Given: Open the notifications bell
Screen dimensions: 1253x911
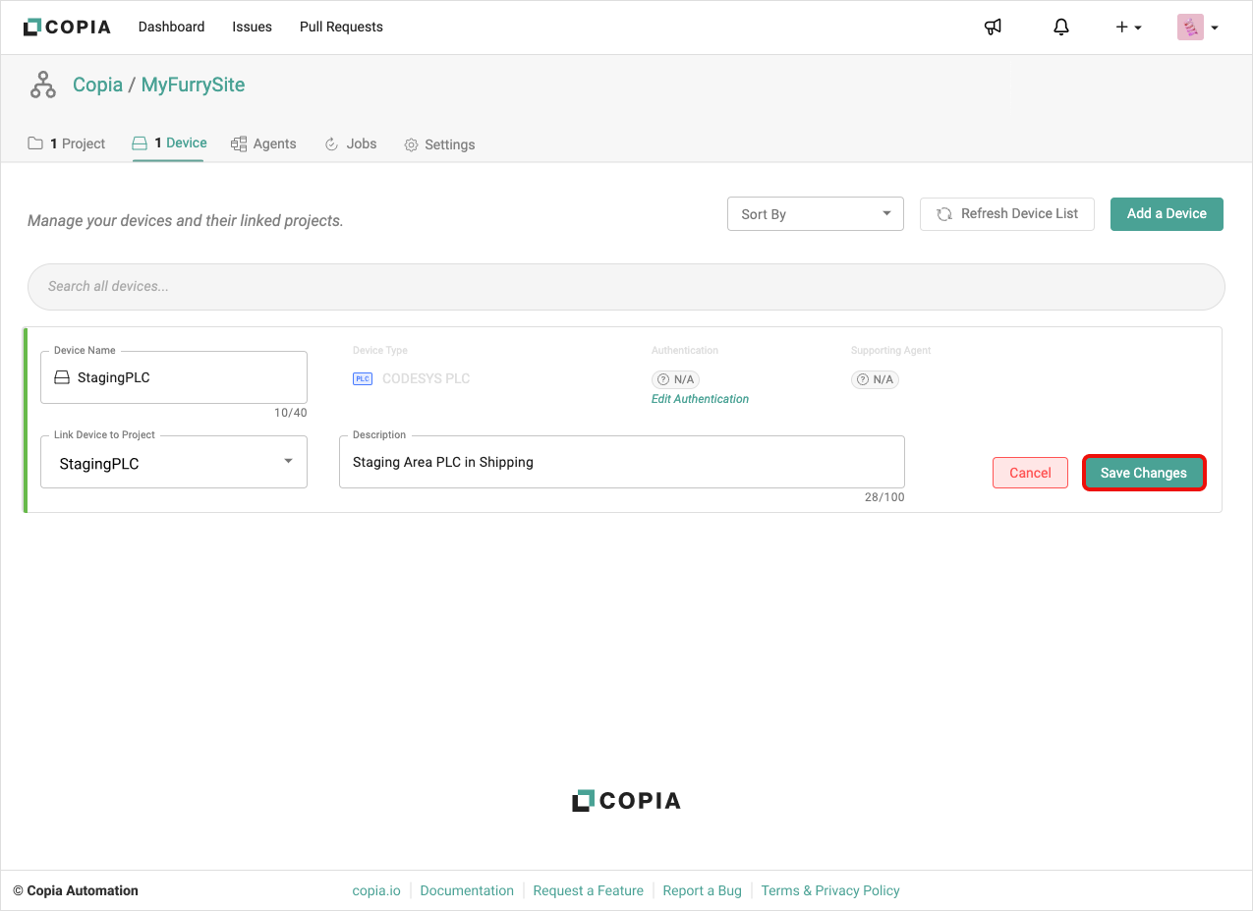Looking at the screenshot, I should click(1060, 28).
